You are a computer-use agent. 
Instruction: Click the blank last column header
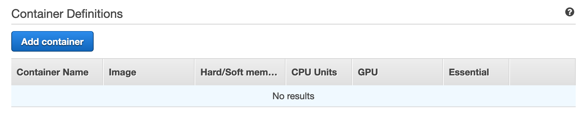click(x=543, y=72)
